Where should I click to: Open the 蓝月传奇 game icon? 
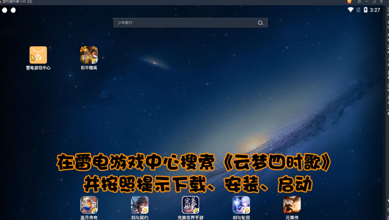89,205
